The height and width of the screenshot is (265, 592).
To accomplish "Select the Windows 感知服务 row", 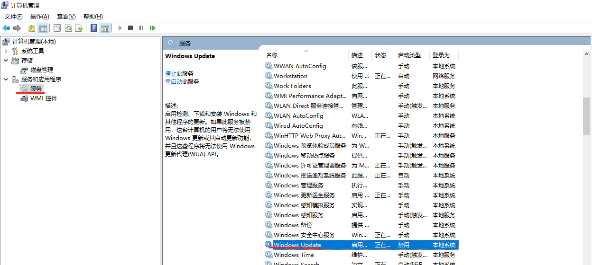I will (361, 215).
